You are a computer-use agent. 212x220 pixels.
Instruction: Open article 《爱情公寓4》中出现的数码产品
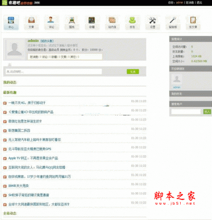31,112
